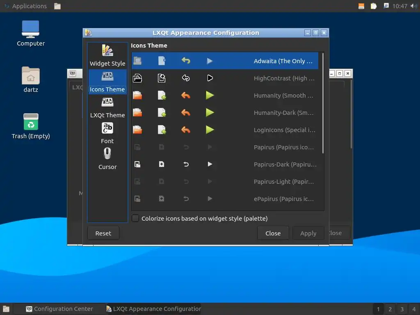Select the Humanity-Dark icon theme

(x=225, y=113)
